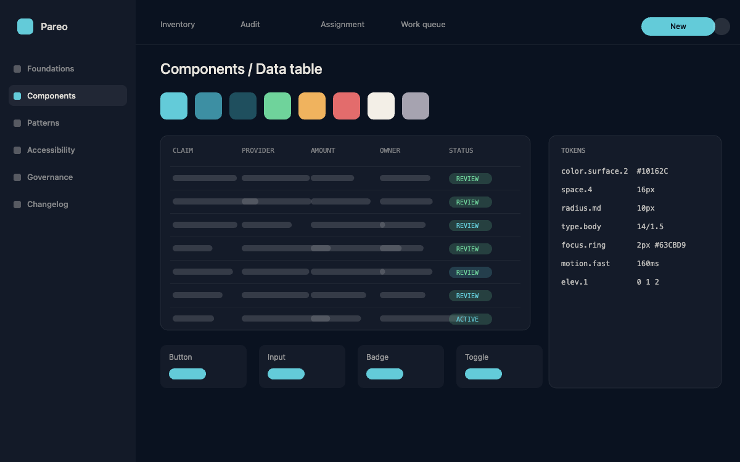
Task: Click the round avatar next to New
Action: tap(721, 26)
